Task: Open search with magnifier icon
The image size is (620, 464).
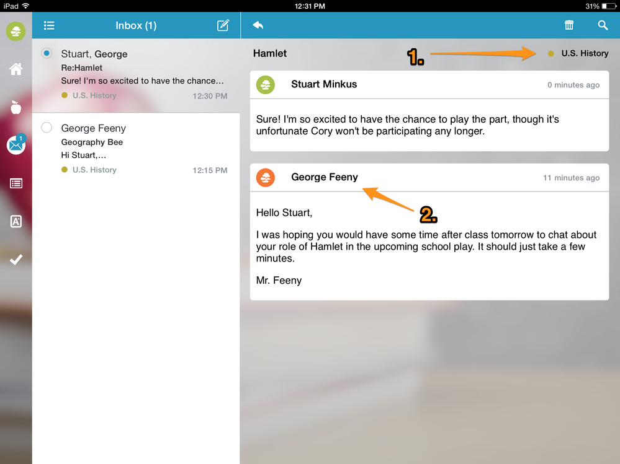Action: tap(603, 25)
